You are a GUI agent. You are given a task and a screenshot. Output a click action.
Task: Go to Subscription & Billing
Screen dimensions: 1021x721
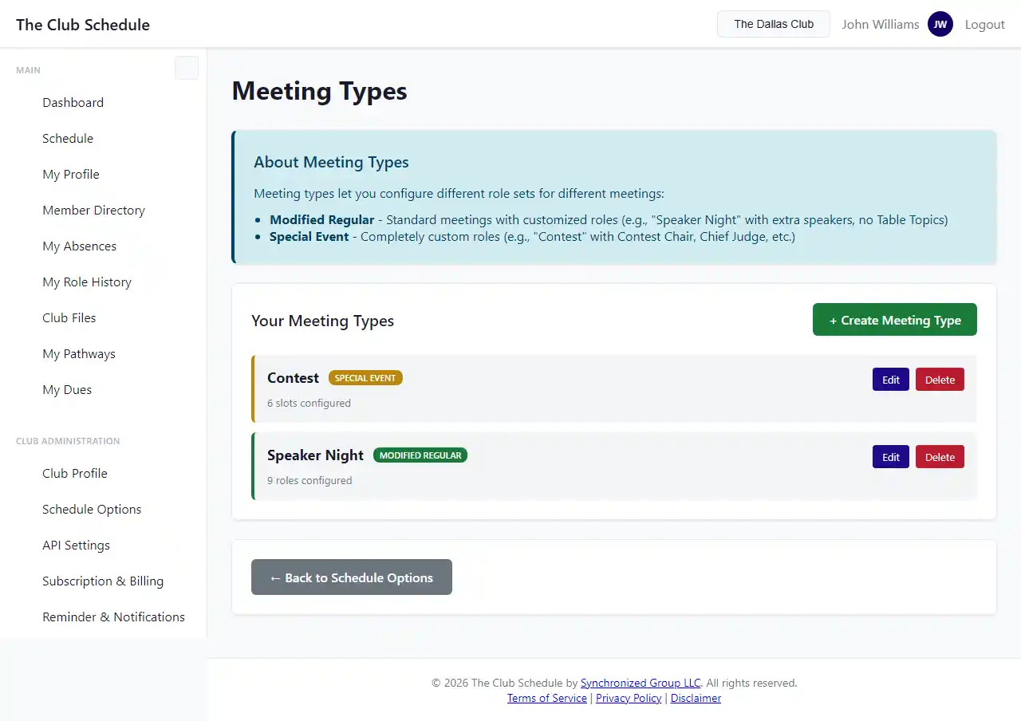click(103, 581)
